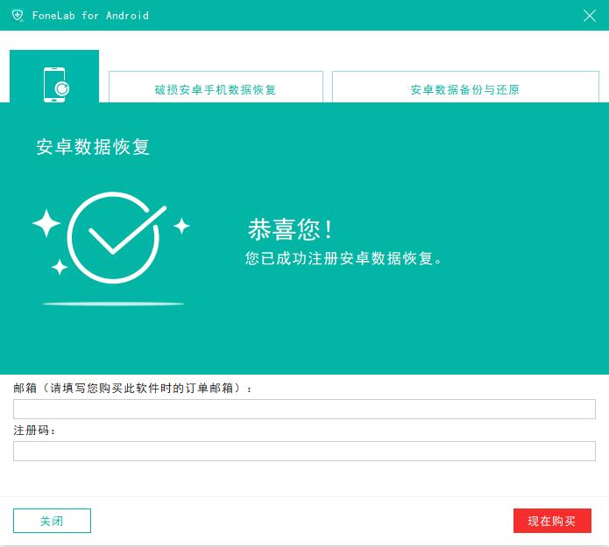Click the 关闭 button
Viewport: 609px width, 547px height.
(52, 521)
